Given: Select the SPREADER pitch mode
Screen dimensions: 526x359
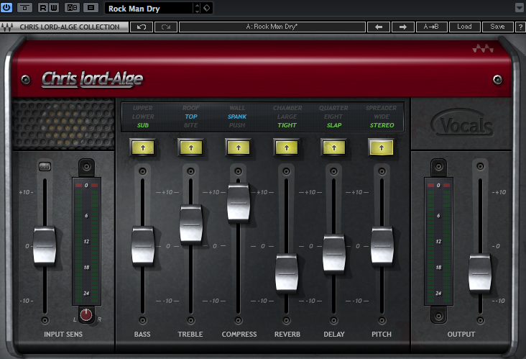Looking at the screenshot, I should 381,108.
